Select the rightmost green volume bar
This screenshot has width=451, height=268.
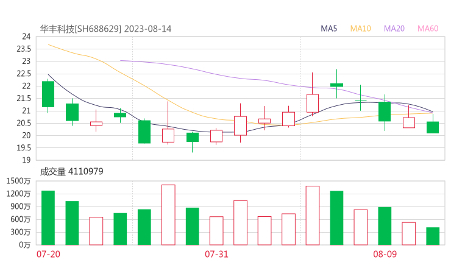433,236
